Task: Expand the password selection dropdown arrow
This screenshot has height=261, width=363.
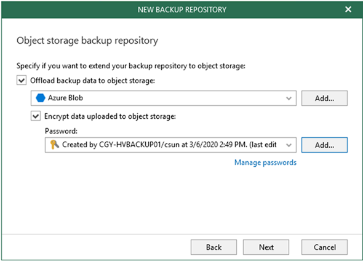Action: [289, 145]
